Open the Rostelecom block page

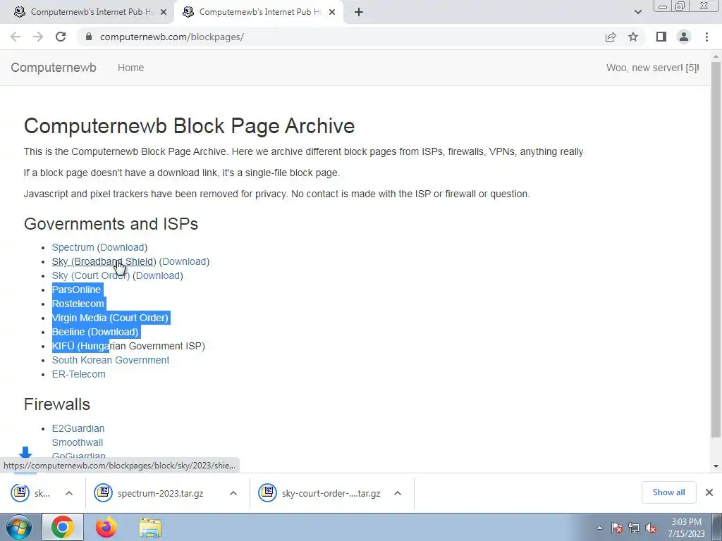click(78, 304)
